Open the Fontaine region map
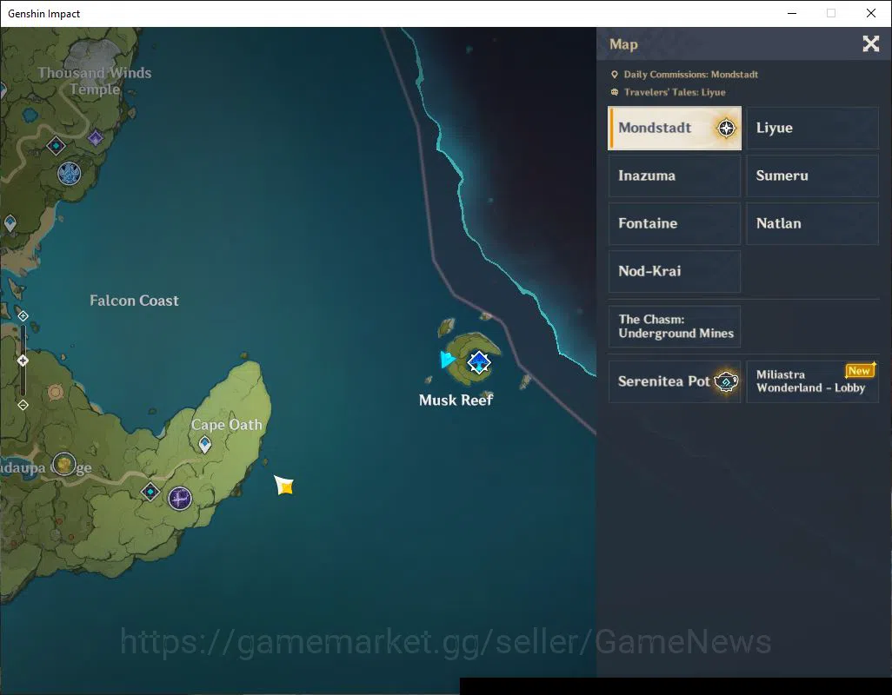 (674, 223)
